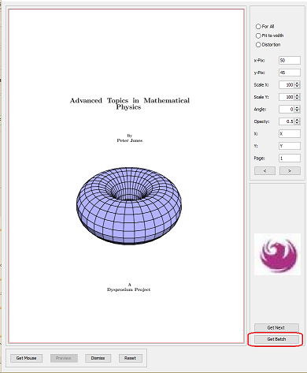Screen dimensions: 307x373
Task: Click the Reset button
Action: tap(130, 358)
